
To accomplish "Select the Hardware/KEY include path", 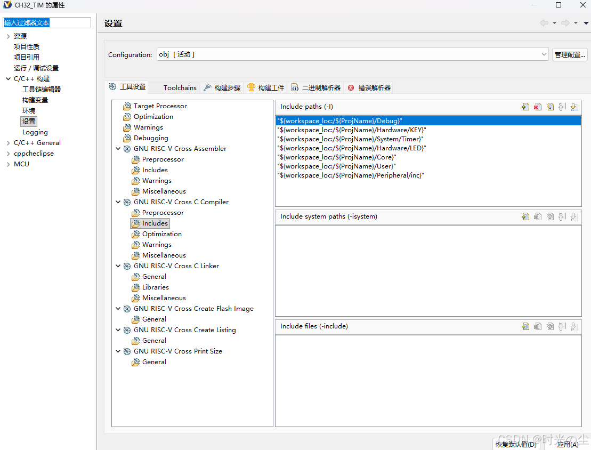I will point(428,130).
